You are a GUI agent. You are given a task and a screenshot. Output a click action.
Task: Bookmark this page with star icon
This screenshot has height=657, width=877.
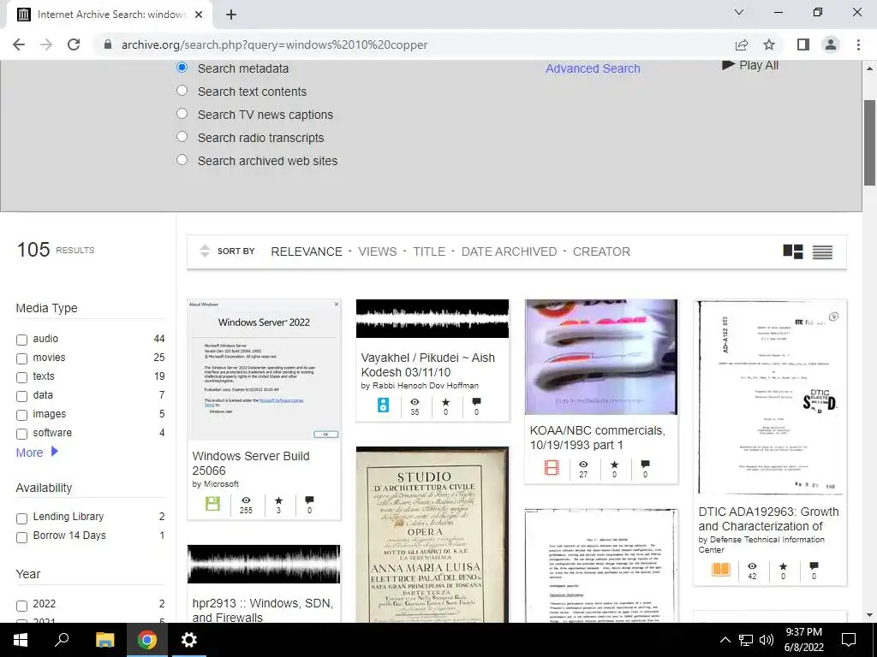click(769, 44)
